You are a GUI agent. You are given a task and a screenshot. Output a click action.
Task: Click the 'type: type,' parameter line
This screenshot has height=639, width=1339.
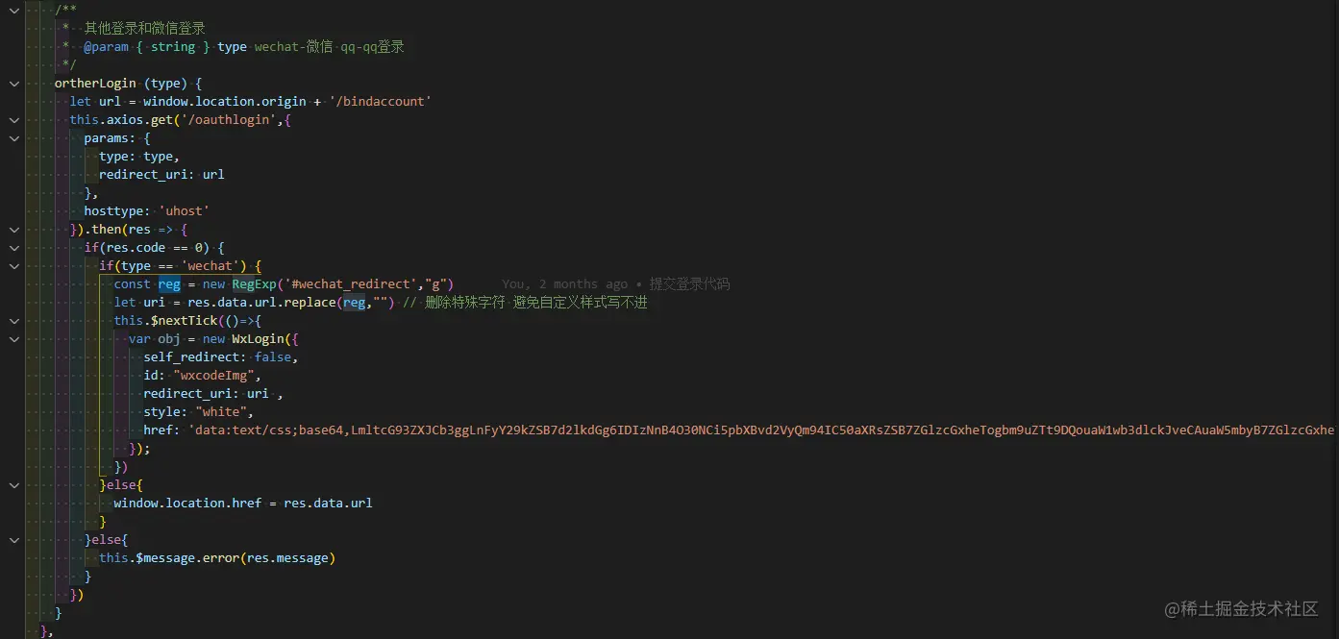139,156
